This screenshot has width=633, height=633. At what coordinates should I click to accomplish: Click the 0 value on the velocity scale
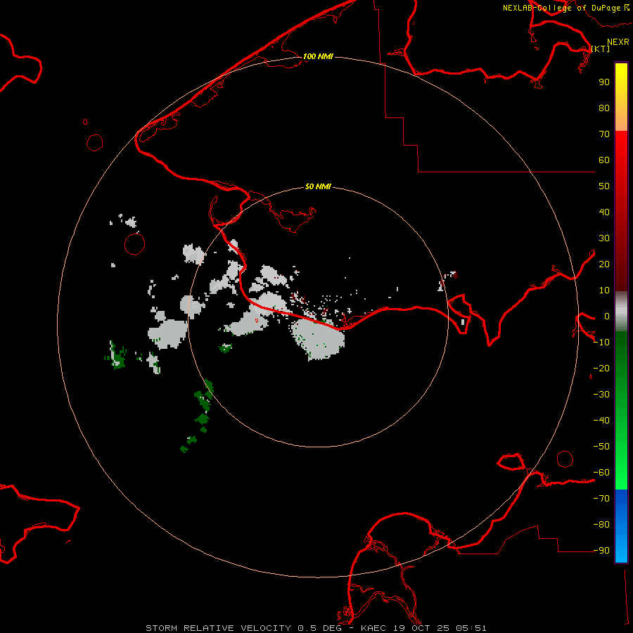click(x=607, y=316)
